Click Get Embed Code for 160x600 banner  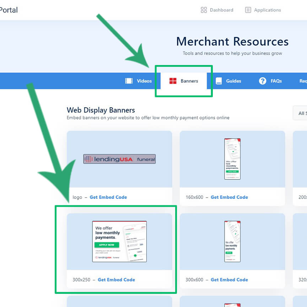[229, 197]
